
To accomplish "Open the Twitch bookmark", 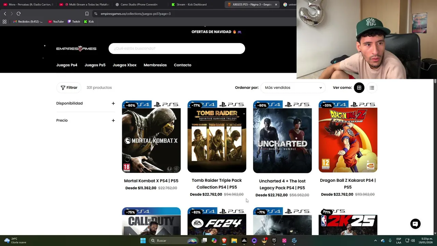I will [74, 22].
